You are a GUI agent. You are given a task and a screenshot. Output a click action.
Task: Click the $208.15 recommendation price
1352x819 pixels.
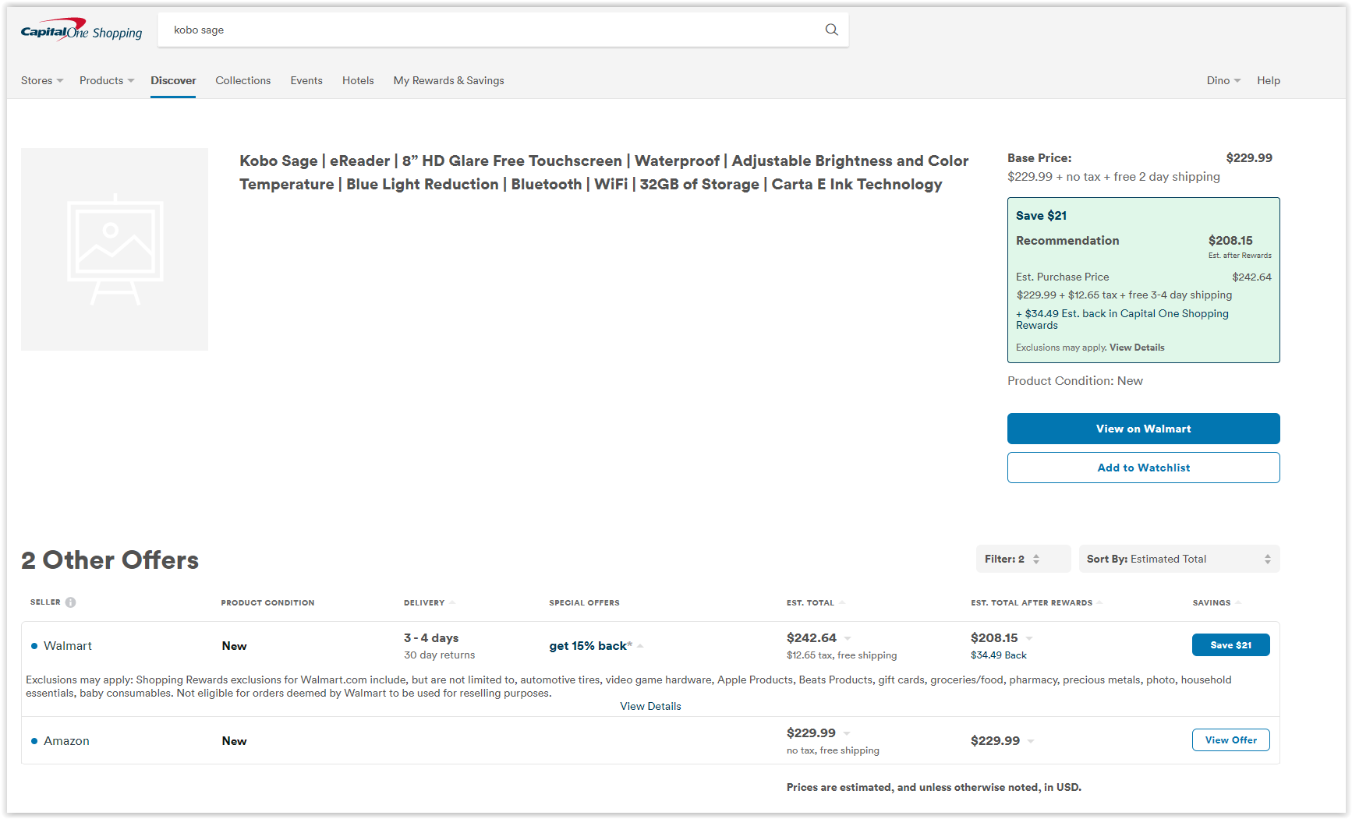tap(1230, 241)
